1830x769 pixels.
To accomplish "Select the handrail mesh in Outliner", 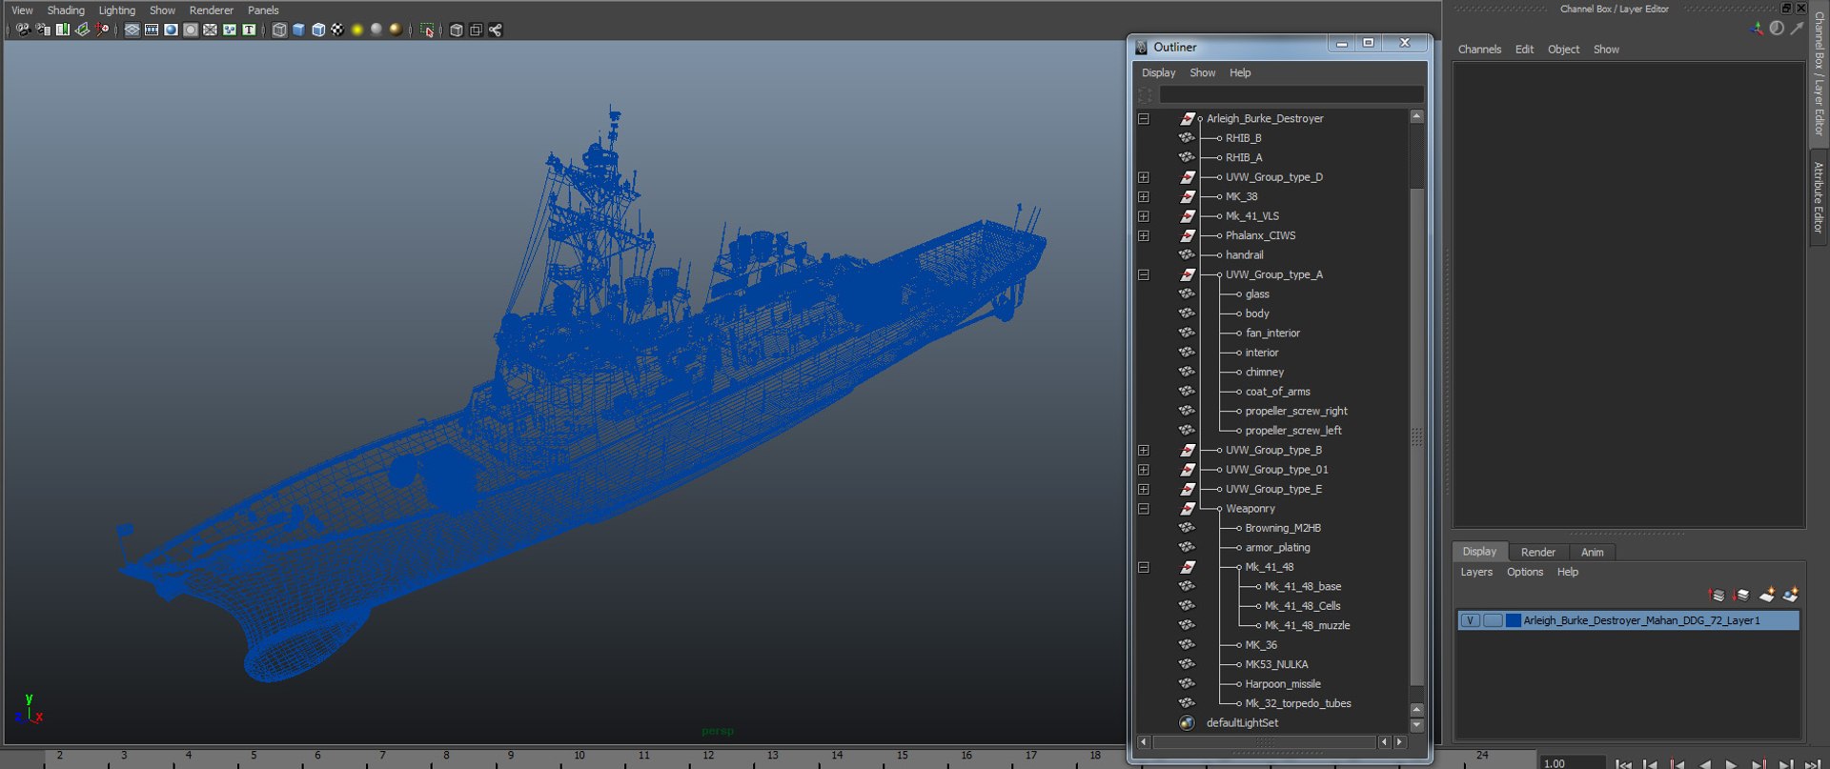I will (1244, 255).
